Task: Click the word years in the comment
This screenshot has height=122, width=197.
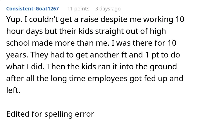Action: coord(17,55)
